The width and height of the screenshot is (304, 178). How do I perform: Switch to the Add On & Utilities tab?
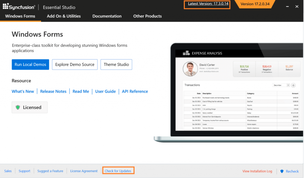(64, 16)
